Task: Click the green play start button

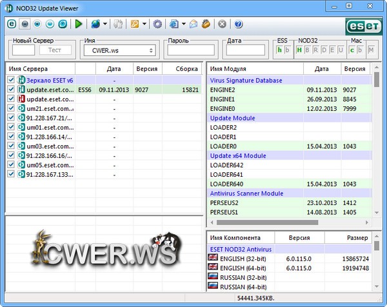Action: pyautogui.click(x=79, y=24)
